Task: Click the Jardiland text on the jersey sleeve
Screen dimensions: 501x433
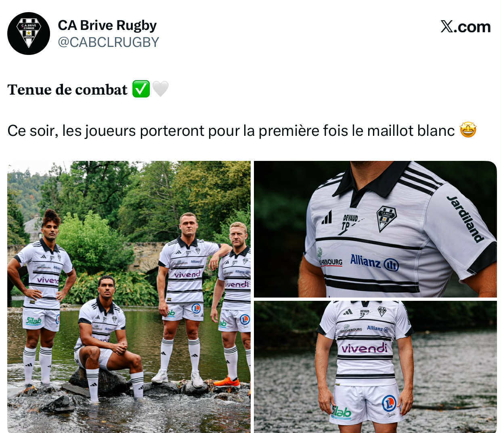Action: [465, 219]
